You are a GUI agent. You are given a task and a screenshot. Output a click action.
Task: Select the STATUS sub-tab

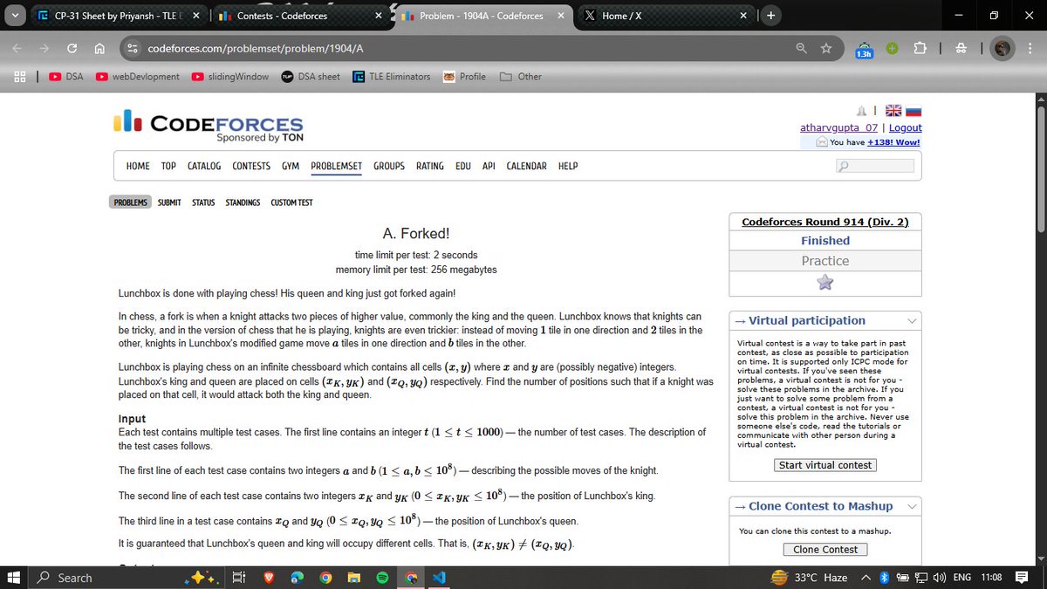point(203,202)
